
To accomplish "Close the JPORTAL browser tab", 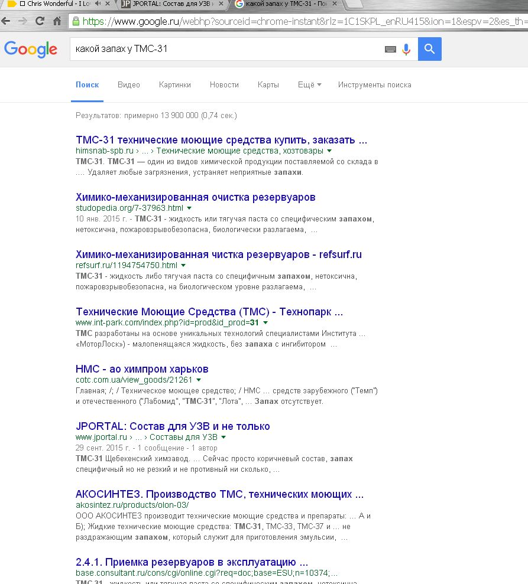I will (x=221, y=4).
